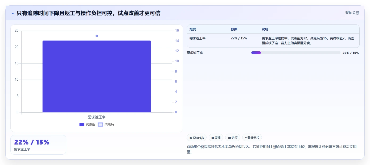This screenshot has width=370, height=165.
Task: Click the 试点后 data point circle
Action: pos(97,36)
